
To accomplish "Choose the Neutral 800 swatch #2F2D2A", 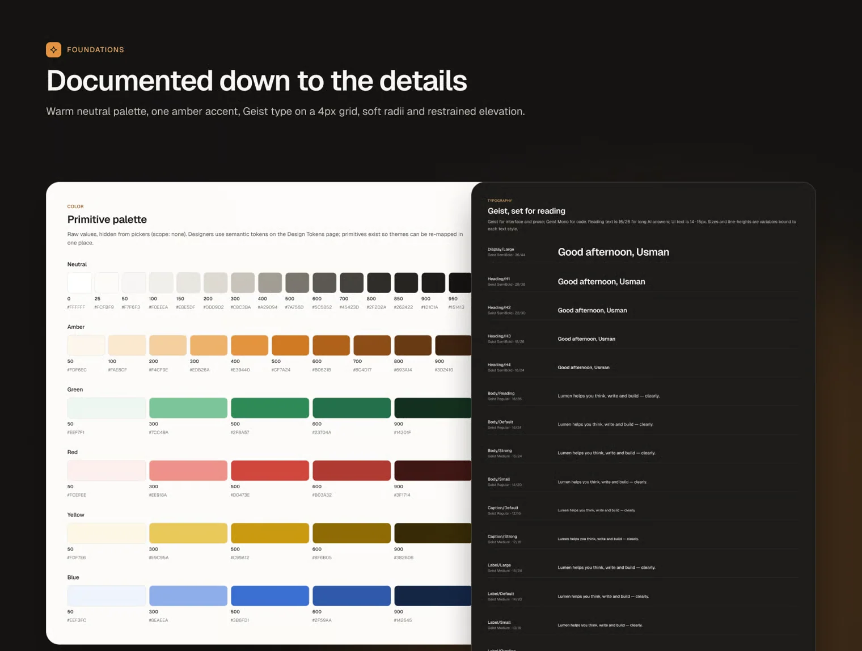I will [379, 282].
